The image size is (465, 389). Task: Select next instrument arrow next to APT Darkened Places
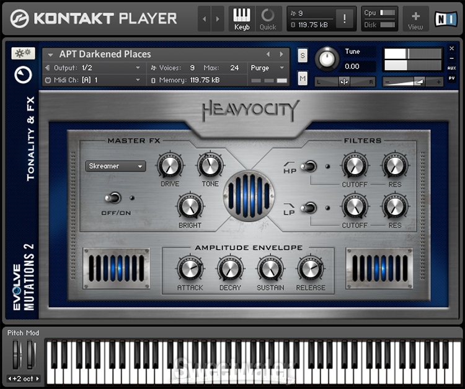[281, 55]
